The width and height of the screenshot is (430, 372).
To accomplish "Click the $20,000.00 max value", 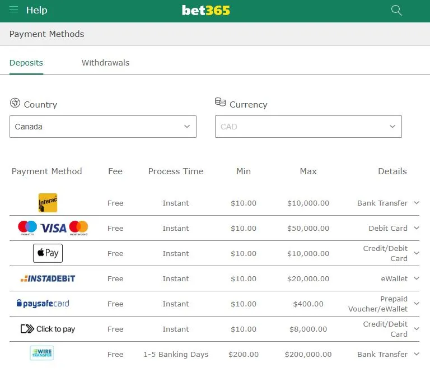I will tap(309, 279).
